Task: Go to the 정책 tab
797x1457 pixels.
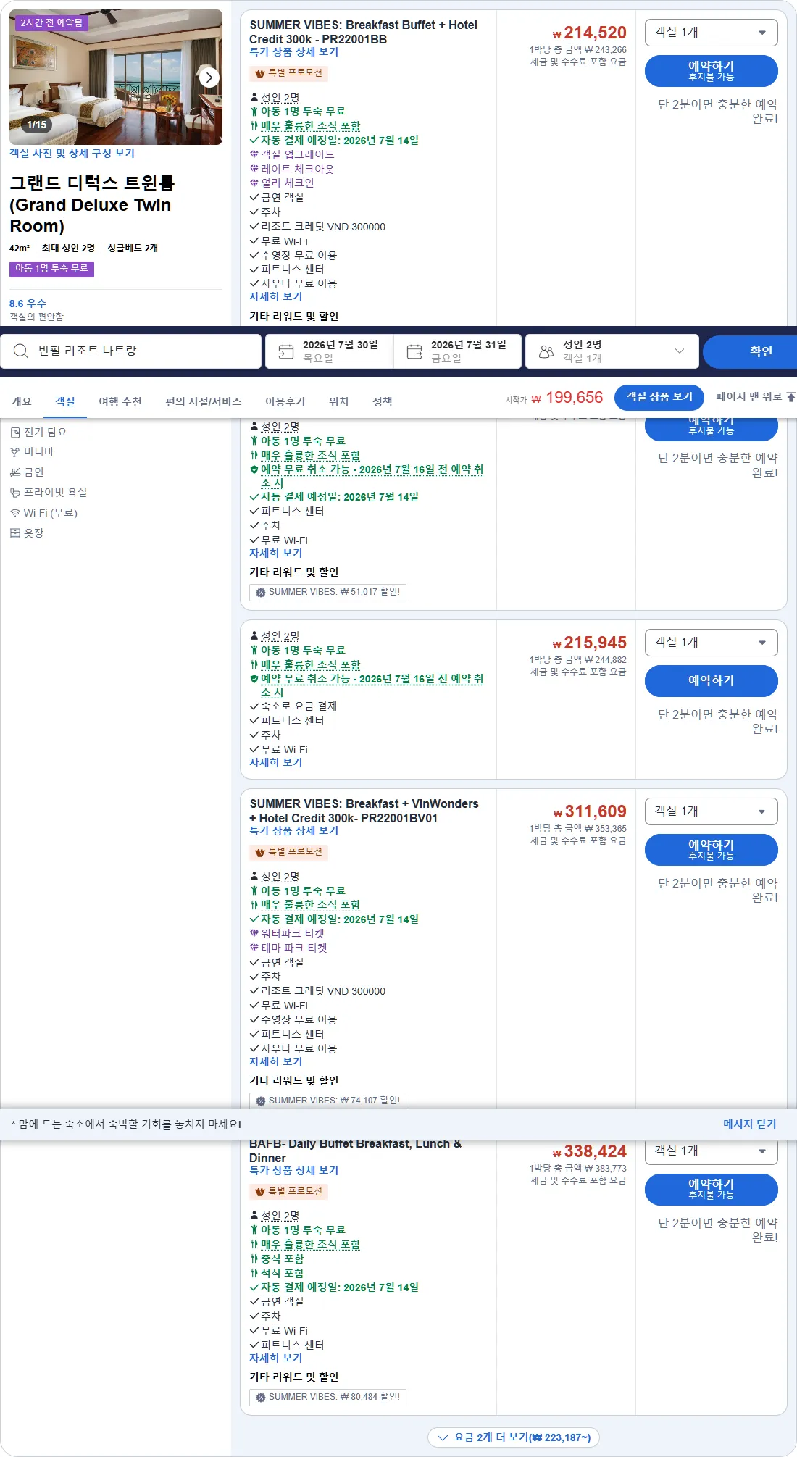Action: [383, 401]
